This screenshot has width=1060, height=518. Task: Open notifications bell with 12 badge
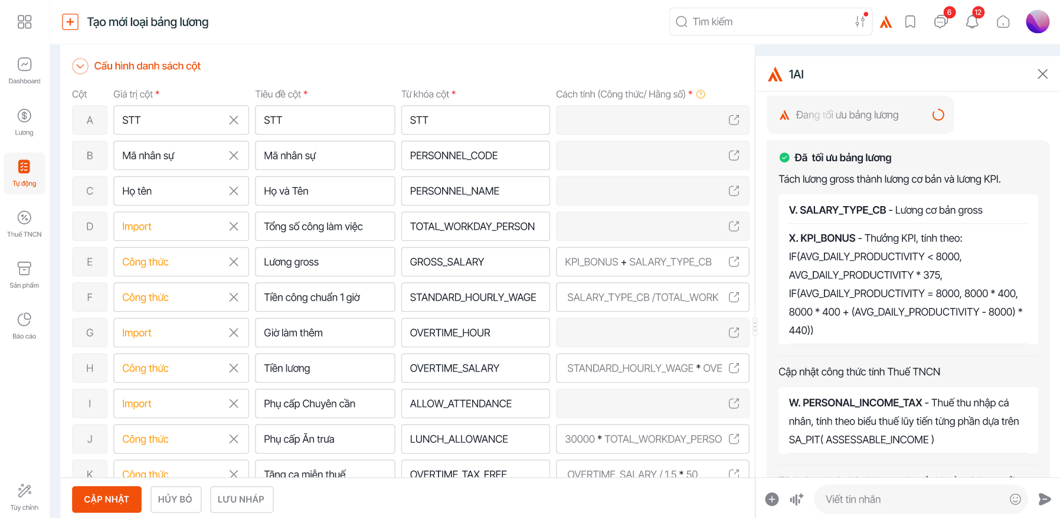click(x=972, y=22)
